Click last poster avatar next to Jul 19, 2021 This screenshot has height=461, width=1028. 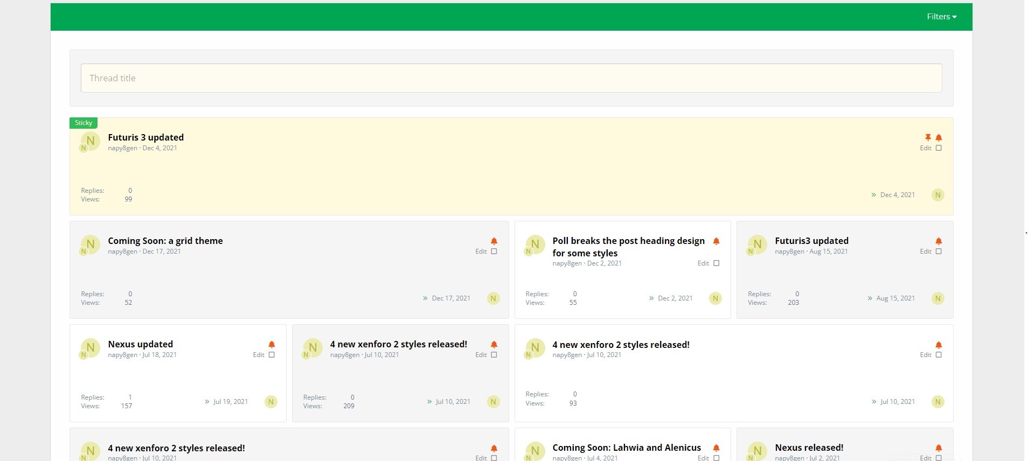[x=271, y=402]
